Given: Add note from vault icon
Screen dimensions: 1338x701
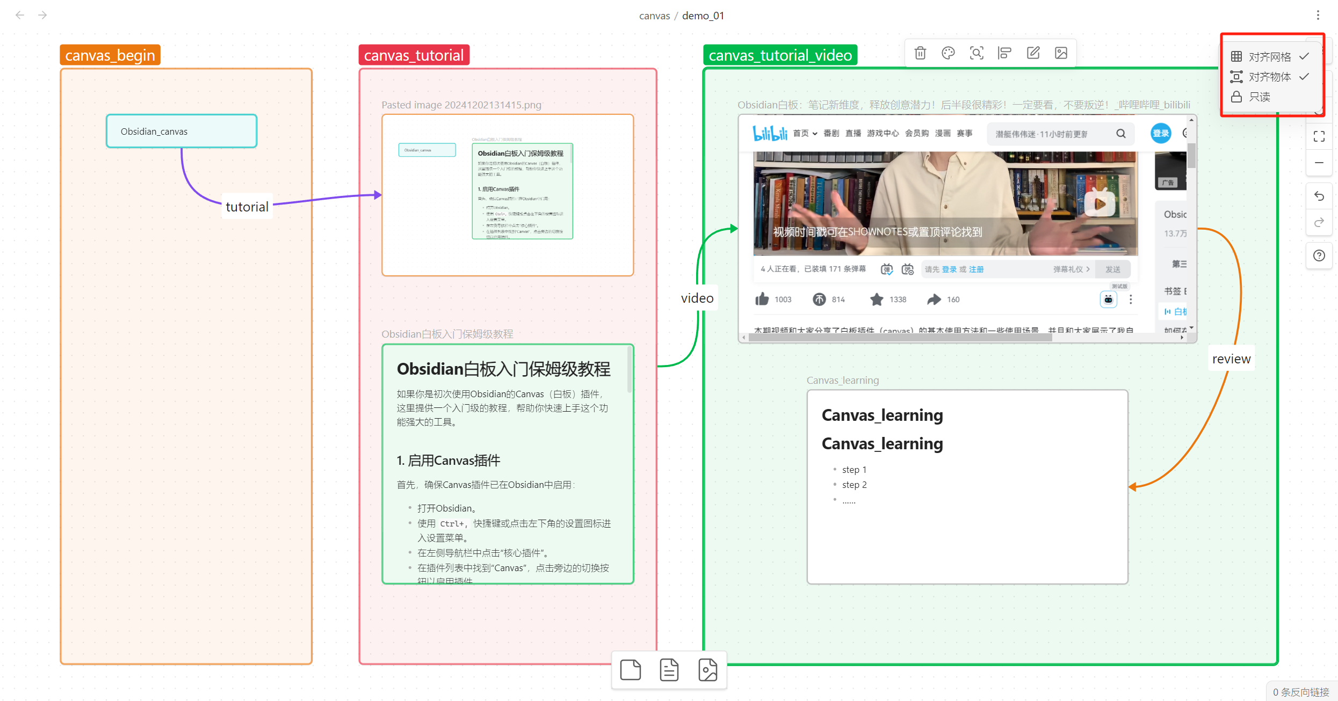Looking at the screenshot, I should (669, 670).
